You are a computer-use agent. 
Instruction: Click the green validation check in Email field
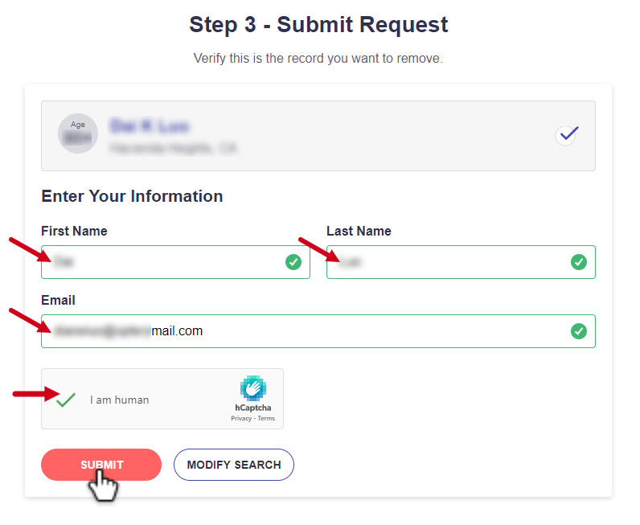pyautogui.click(x=579, y=331)
